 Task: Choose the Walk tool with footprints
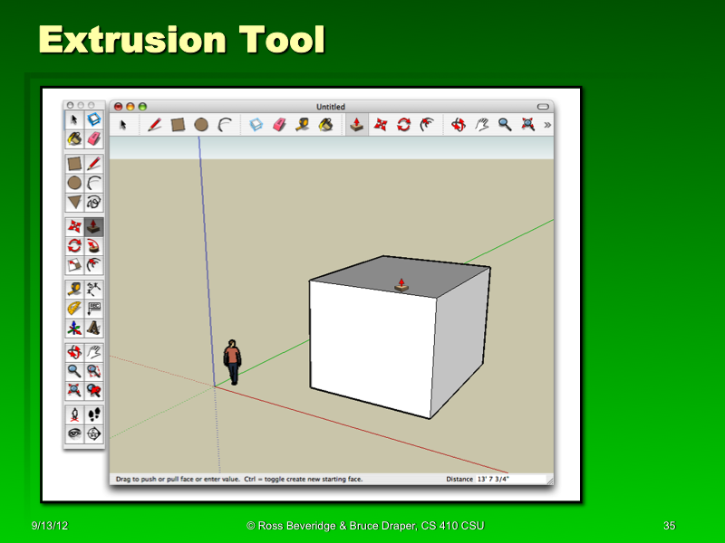[x=92, y=415]
